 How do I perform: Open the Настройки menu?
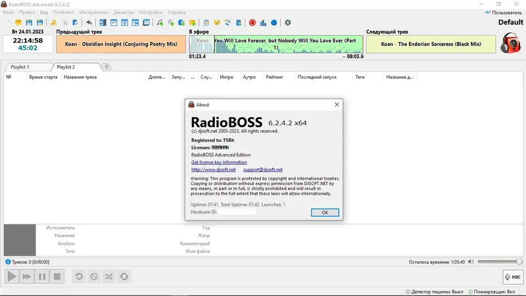point(151,12)
